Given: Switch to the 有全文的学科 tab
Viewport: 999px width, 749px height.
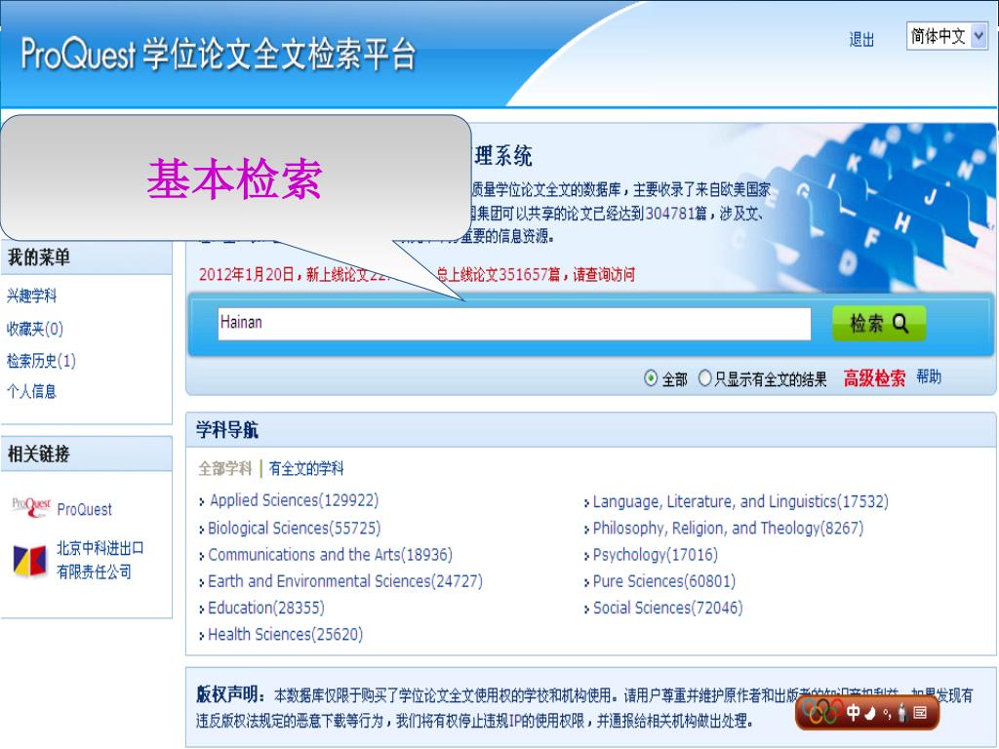Looking at the screenshot, I should click(x=305, y=469).
